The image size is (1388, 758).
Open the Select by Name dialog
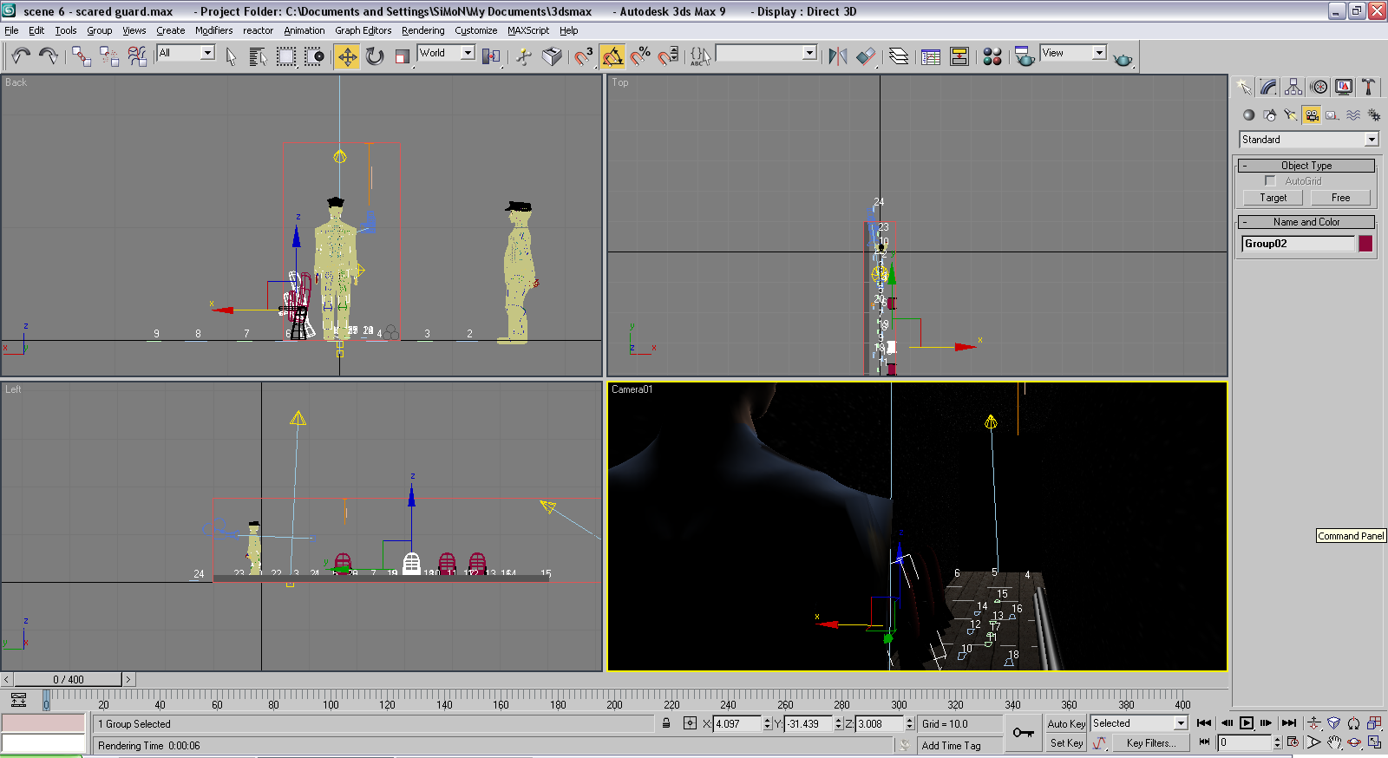258,56
